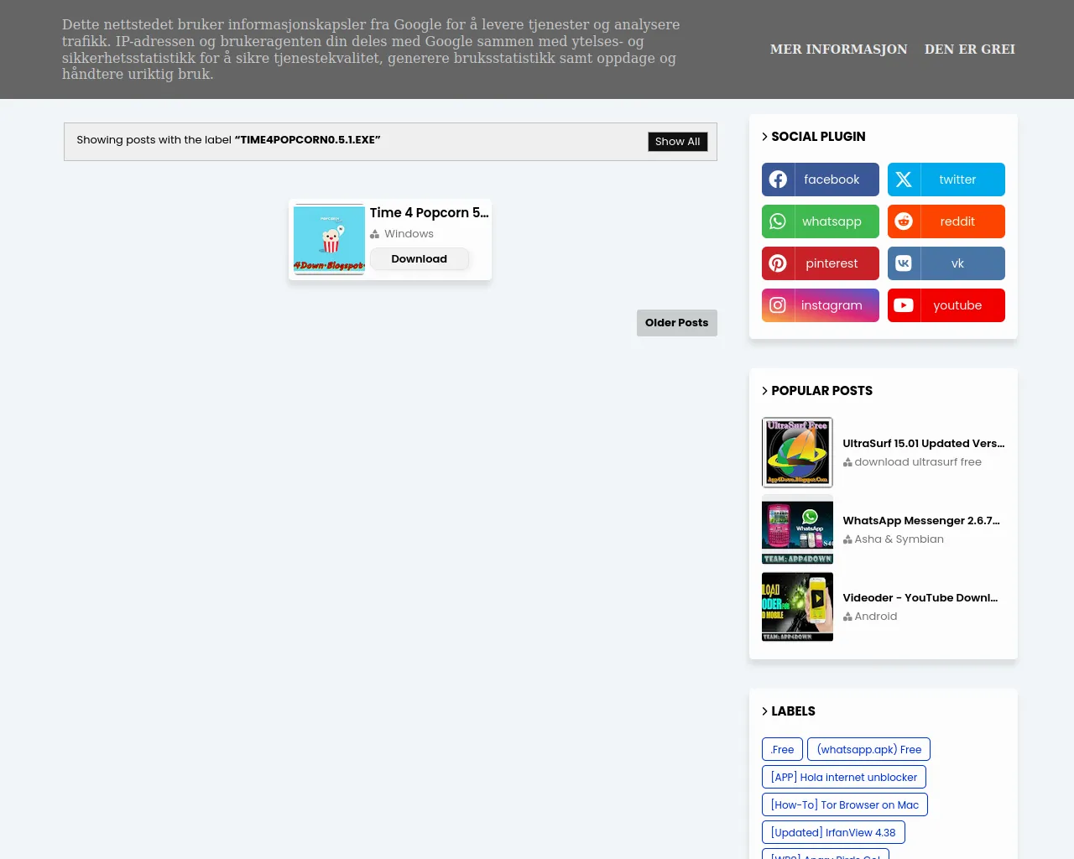Open the 'pinterest' button label

(832, 263)
